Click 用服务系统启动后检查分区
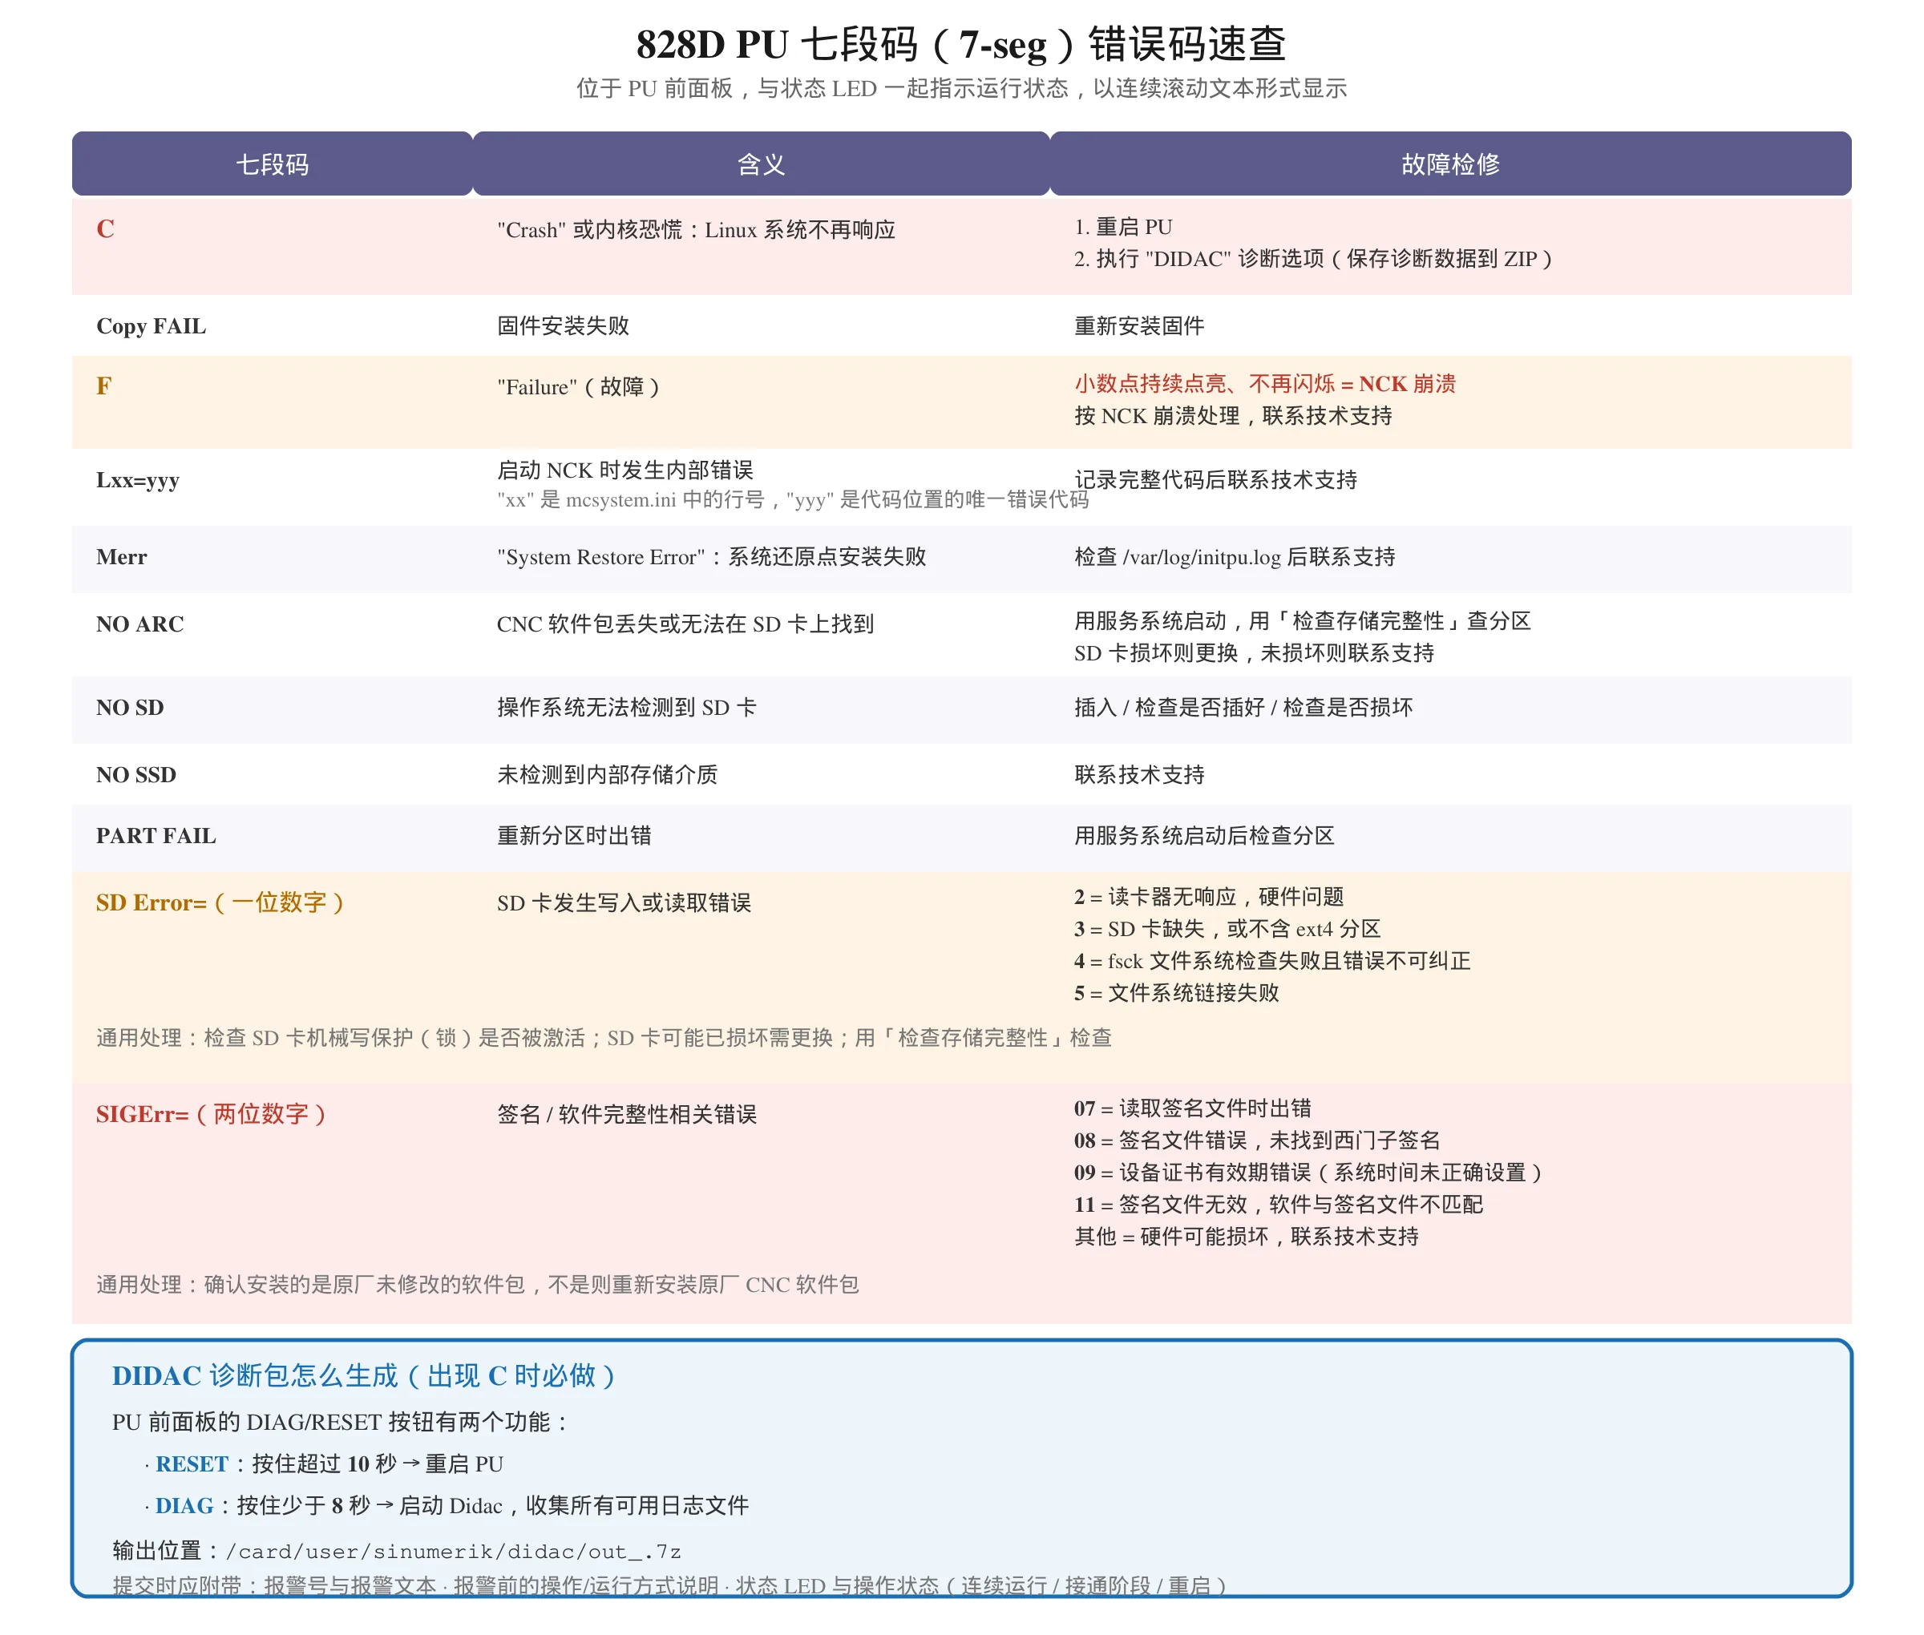 pos(1204,835)
